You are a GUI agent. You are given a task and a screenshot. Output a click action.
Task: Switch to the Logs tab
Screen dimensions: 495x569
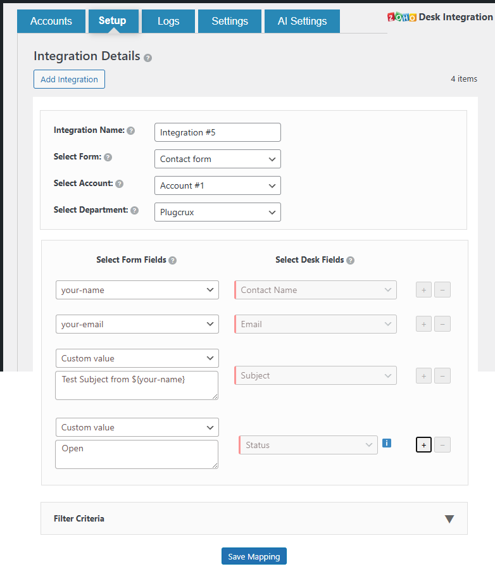[168, 21]
